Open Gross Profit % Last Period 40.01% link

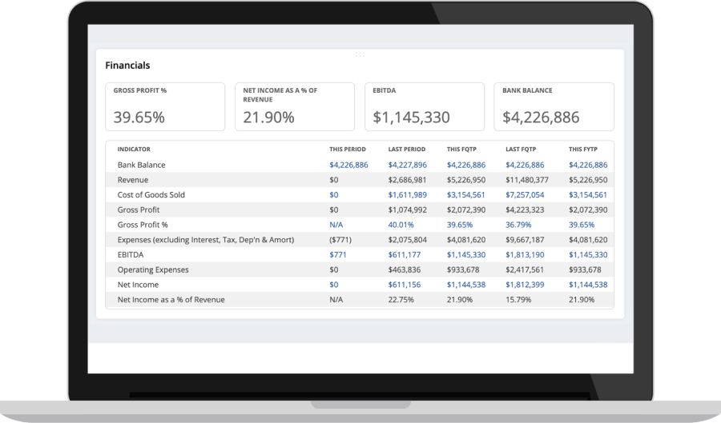(x=401, y=225)
